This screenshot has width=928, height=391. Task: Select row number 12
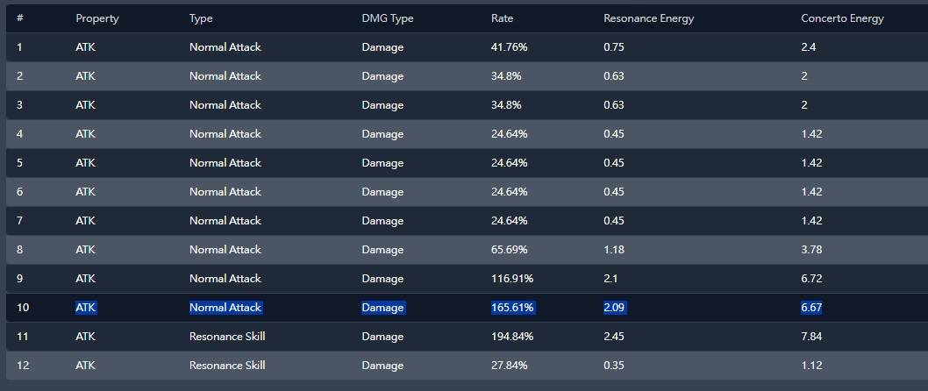[x=23, y=366]
